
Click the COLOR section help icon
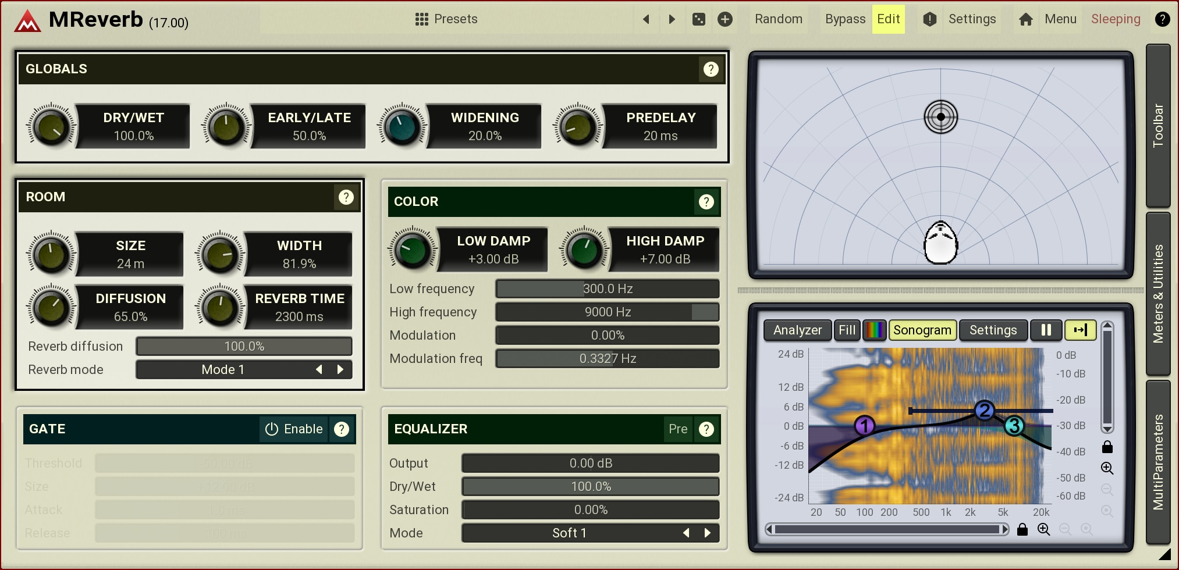pyautogui.click(x=706, y=202)
